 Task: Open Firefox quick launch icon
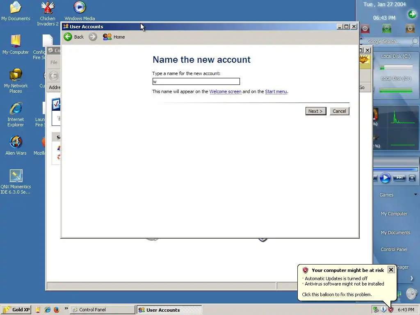[x=56, y=310]
